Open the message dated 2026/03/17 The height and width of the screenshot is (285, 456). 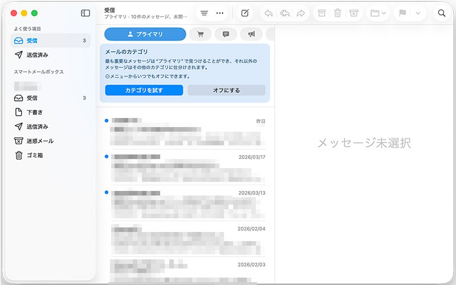click(x=185, y=168)
